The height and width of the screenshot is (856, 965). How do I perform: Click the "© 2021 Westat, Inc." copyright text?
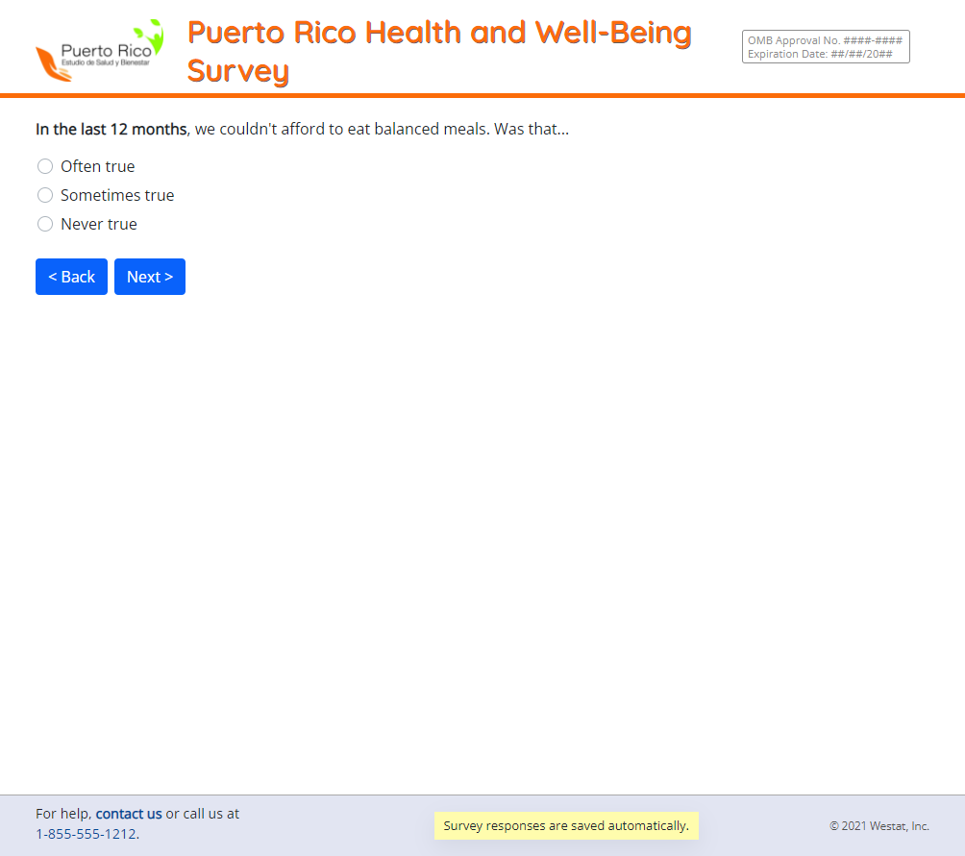coord(878,826)
